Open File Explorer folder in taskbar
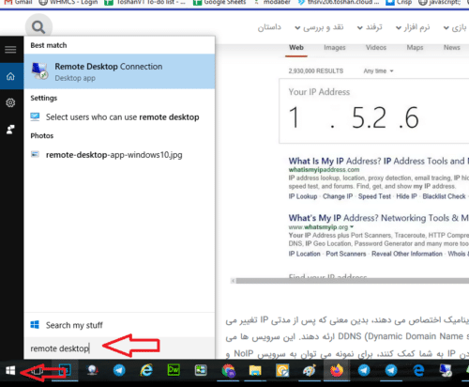 (x=255, y=371)
